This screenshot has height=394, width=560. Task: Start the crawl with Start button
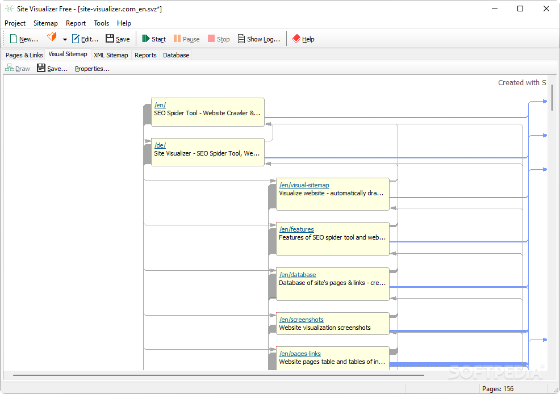(153, 39)
